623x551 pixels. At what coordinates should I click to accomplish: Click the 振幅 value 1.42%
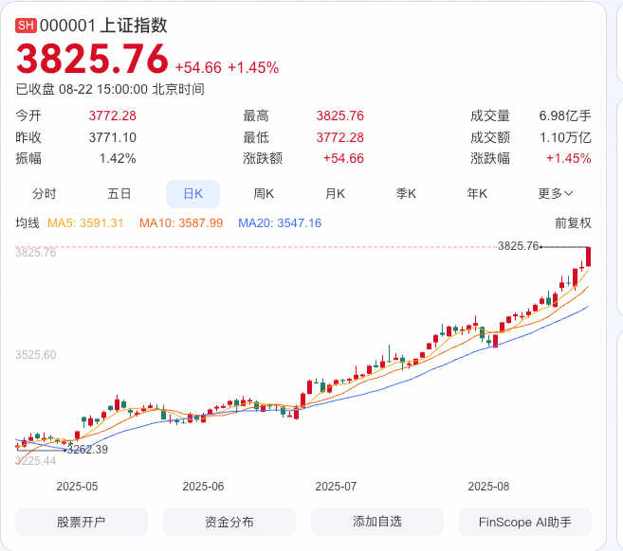pyautogui.click(x=118, y=159)
